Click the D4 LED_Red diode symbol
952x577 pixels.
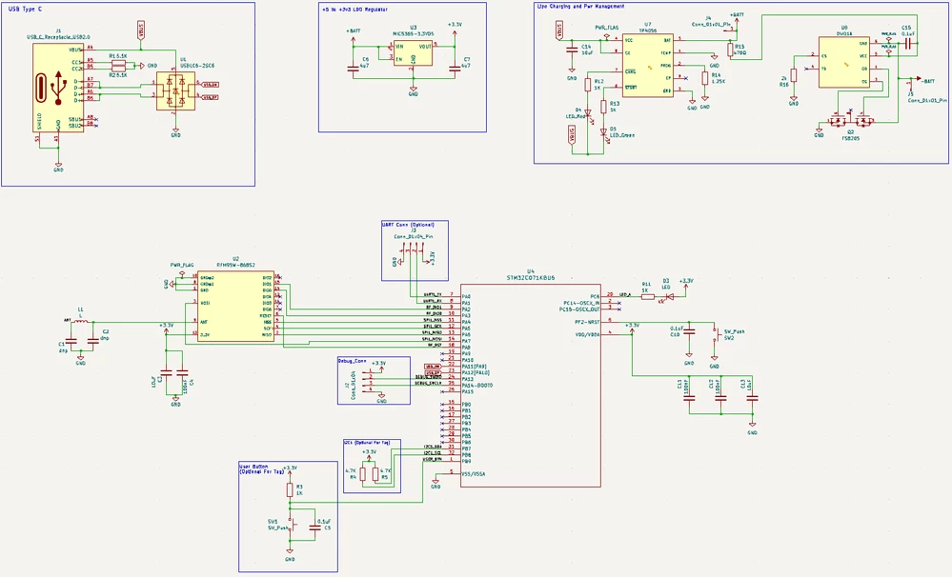tap(588, 113)
